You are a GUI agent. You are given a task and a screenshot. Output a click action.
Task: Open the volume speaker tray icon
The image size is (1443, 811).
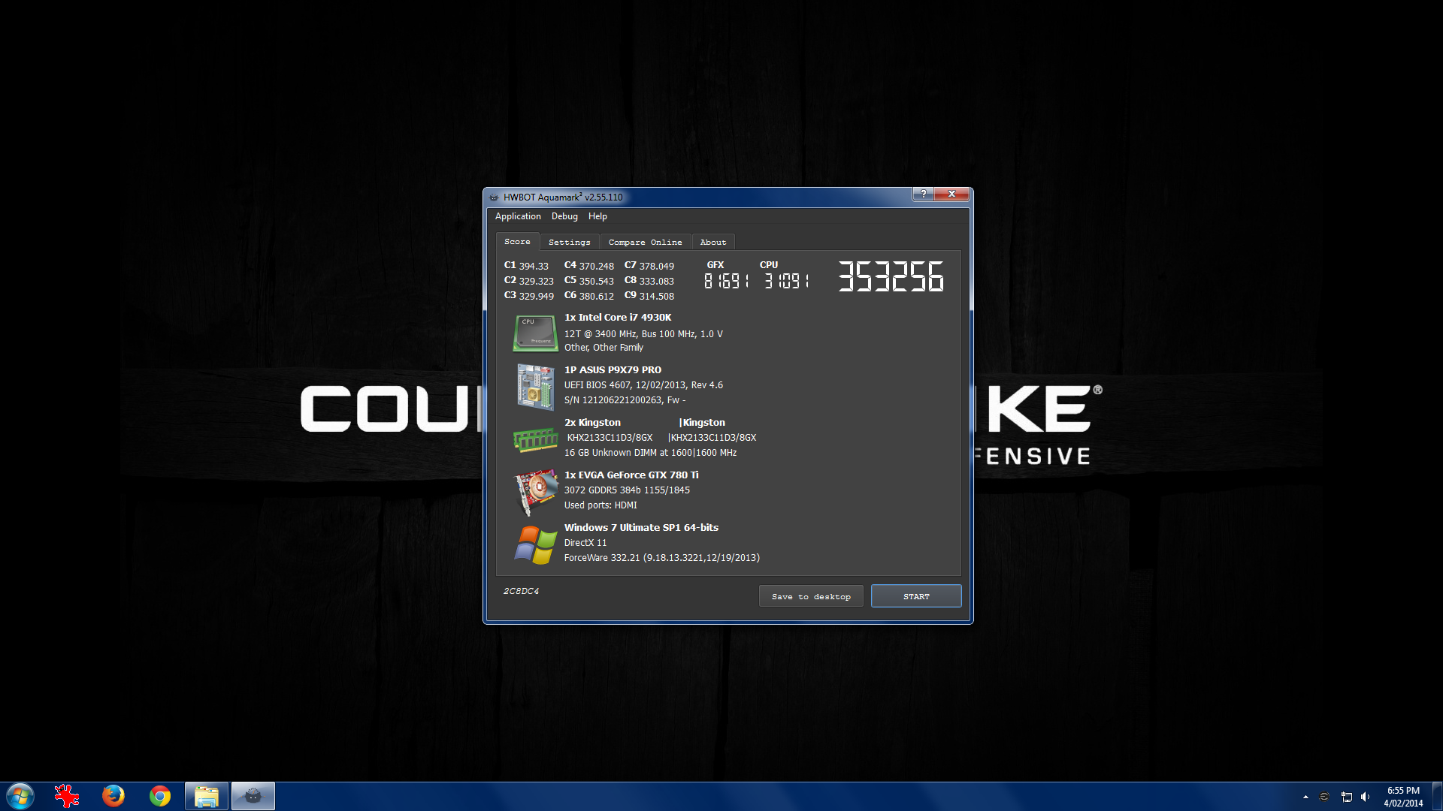click(x=1366, y=797)
